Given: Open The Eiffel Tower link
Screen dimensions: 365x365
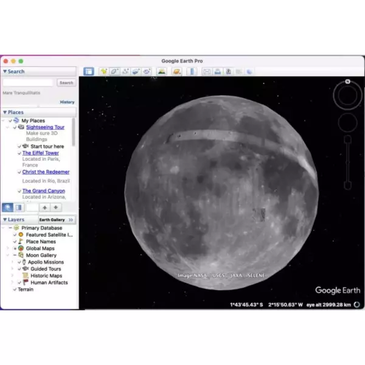Looking at the screenshot, I should (x=41, y=153).
